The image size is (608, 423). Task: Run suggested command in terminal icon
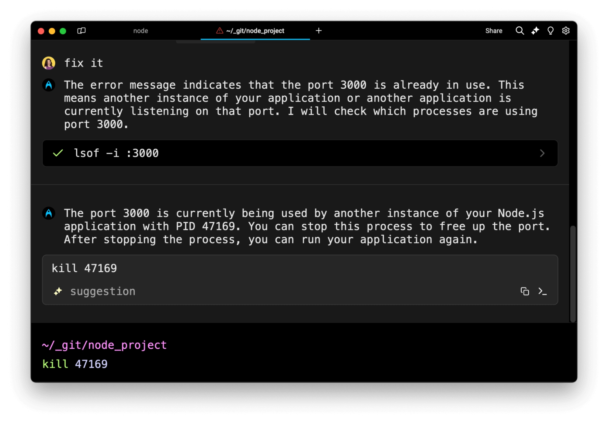click(x=542, y=292)
